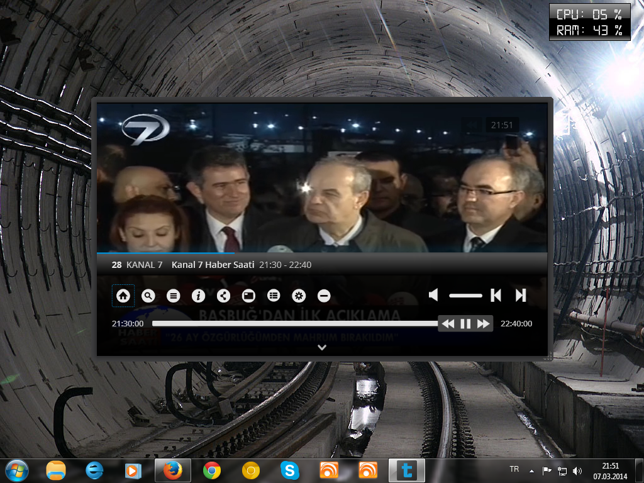
Task: Show program info via the 'i' icon
Action: point(198,295)
